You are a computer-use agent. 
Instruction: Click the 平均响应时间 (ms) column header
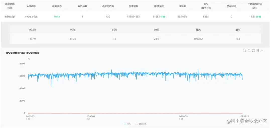(x=255, y=6)
